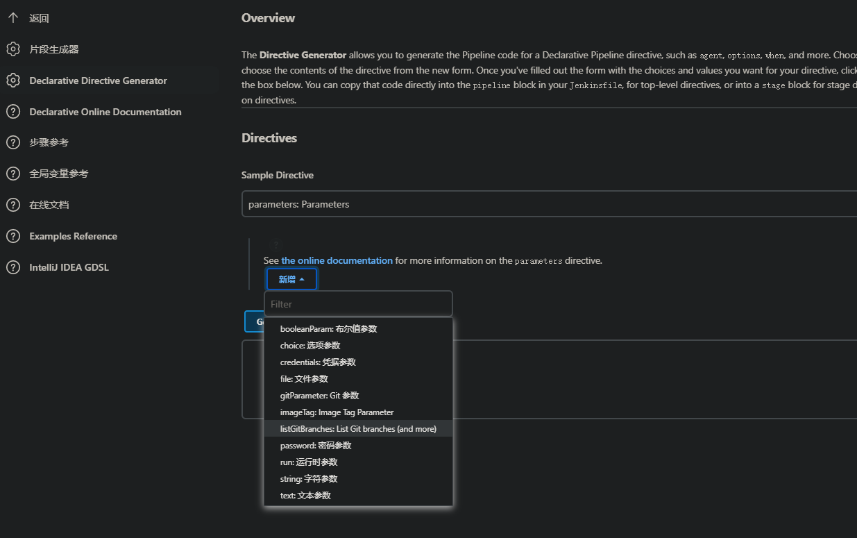Click the gear icon for 片段生成器

tap(12, 49)
